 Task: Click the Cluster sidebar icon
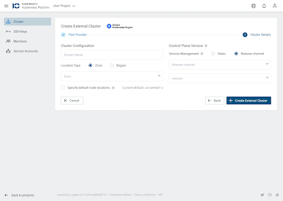tap(8, 22)
